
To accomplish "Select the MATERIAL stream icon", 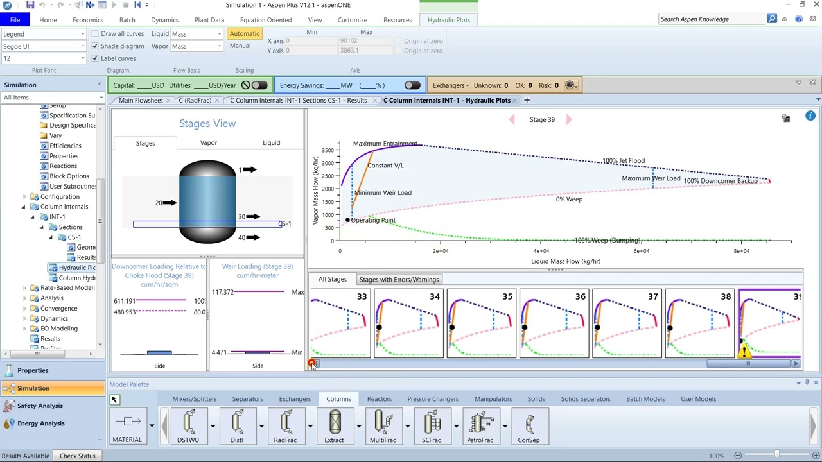I will pyautogui.click(x=127, y=427).
